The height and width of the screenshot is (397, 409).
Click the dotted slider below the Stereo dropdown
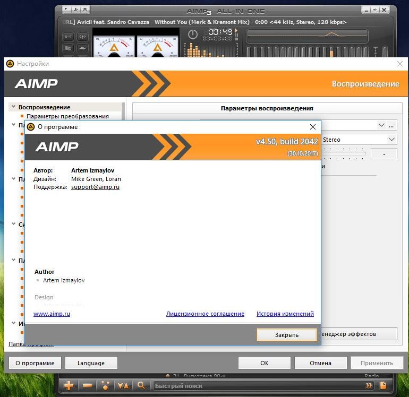(344, 154)
